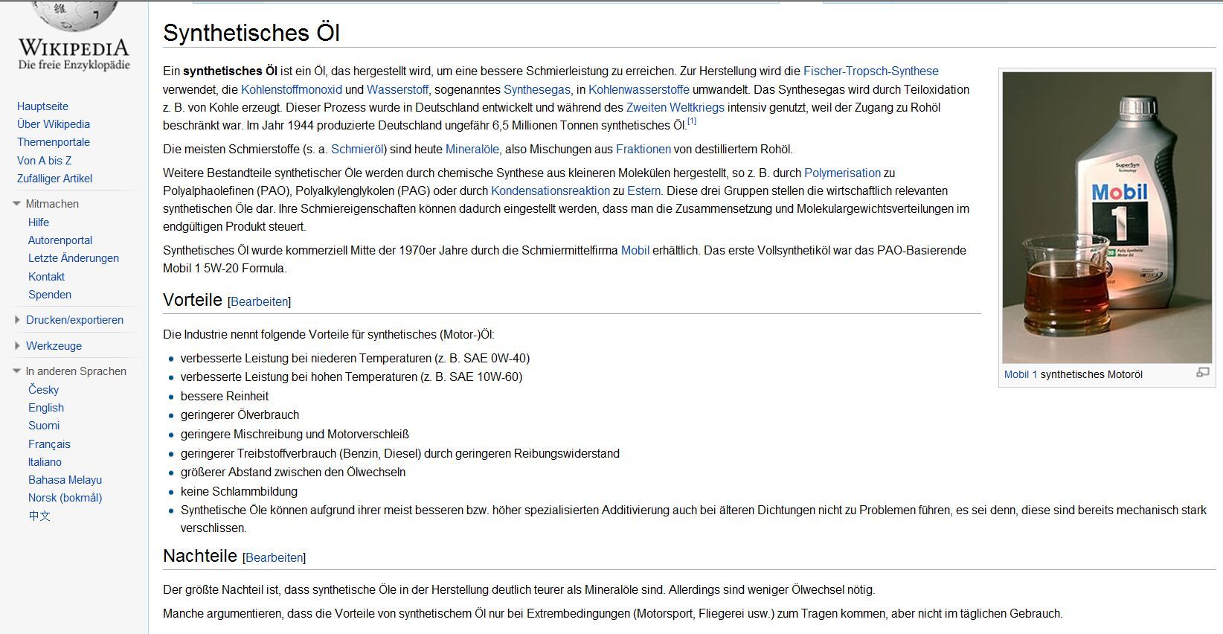Open the Spenden donation link
Viewport: 1223px width, 634px height.
coord(50,295)
